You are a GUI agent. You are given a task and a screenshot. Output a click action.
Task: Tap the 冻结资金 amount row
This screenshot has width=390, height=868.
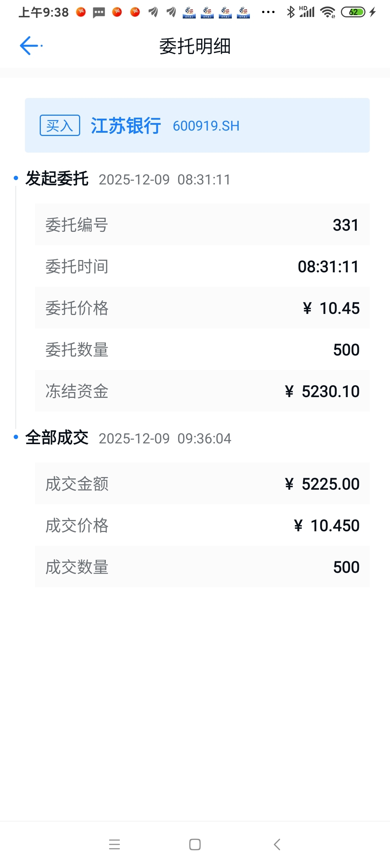(x=202, y=391)
